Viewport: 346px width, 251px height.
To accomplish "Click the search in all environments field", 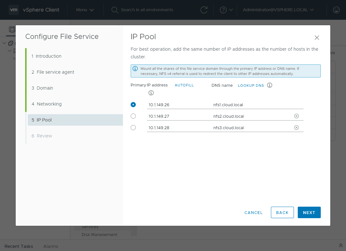I will 147,10.
